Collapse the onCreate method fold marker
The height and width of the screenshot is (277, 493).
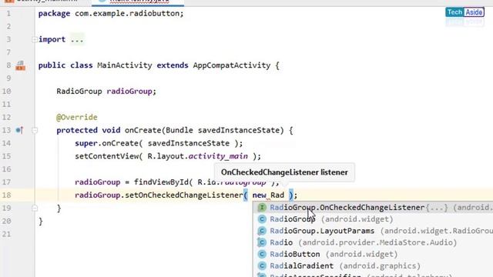(35, 130)
